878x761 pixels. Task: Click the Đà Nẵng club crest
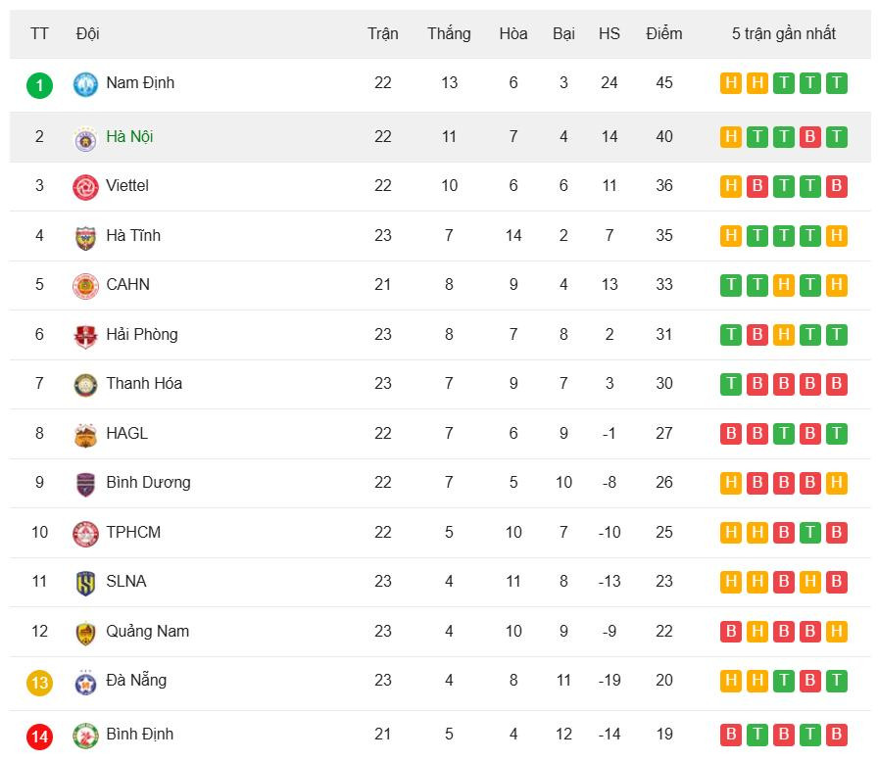86,682
